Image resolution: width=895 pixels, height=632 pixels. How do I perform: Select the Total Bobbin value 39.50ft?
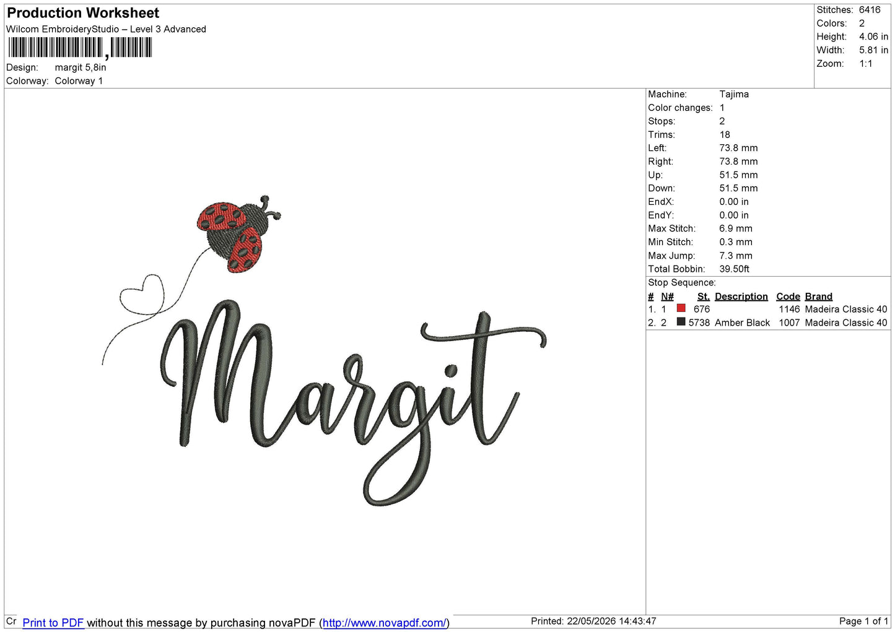(x=735, y=269)
